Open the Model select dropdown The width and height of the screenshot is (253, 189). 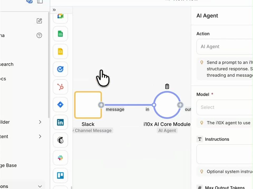225,107
